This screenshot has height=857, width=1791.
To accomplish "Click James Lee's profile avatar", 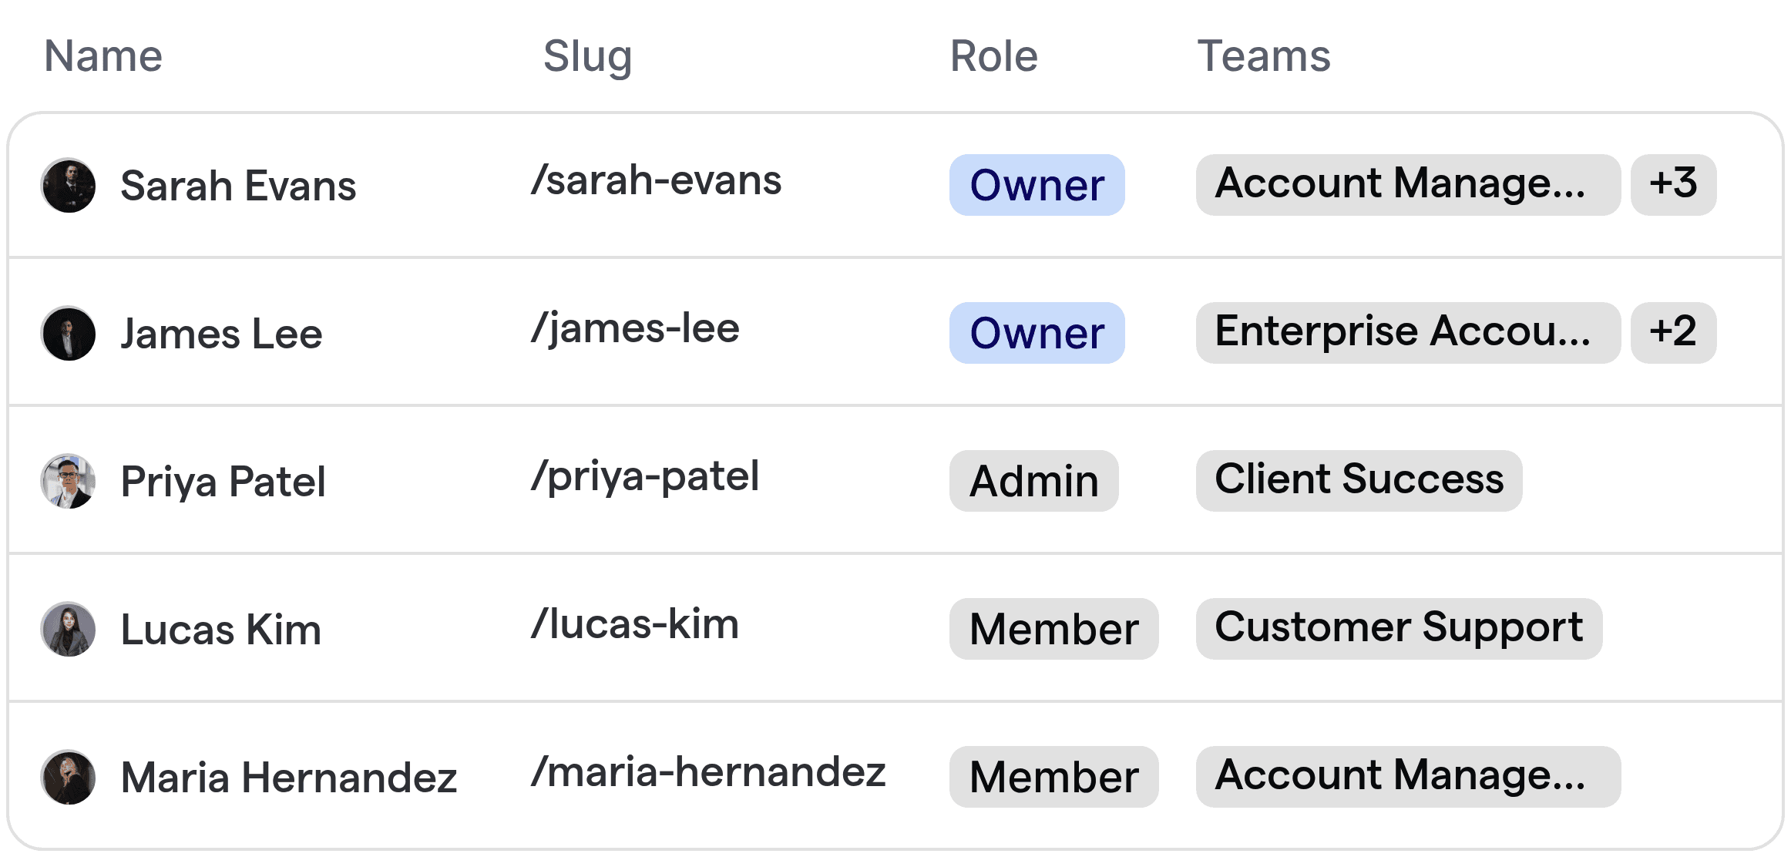I will [68, 333].
